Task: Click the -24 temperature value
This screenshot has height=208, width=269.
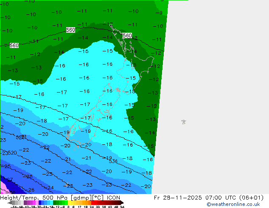Action: click(x=48, y=188)
